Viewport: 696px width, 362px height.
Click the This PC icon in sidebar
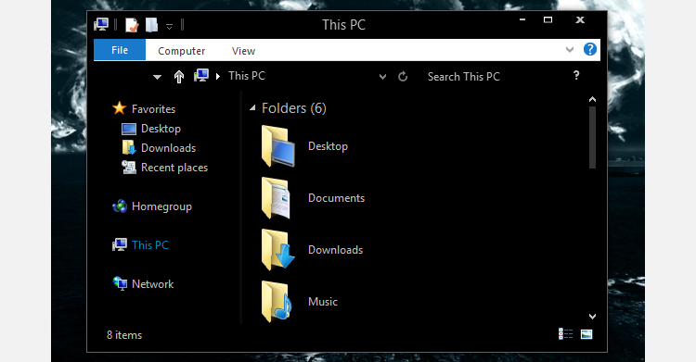coord(120,244)
